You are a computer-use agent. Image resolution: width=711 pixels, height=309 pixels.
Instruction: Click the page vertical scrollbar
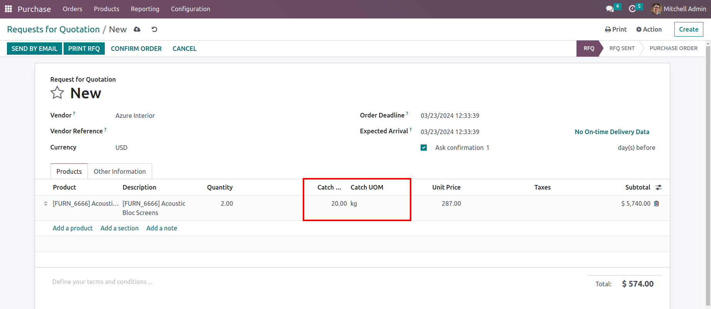click(708, 175)
